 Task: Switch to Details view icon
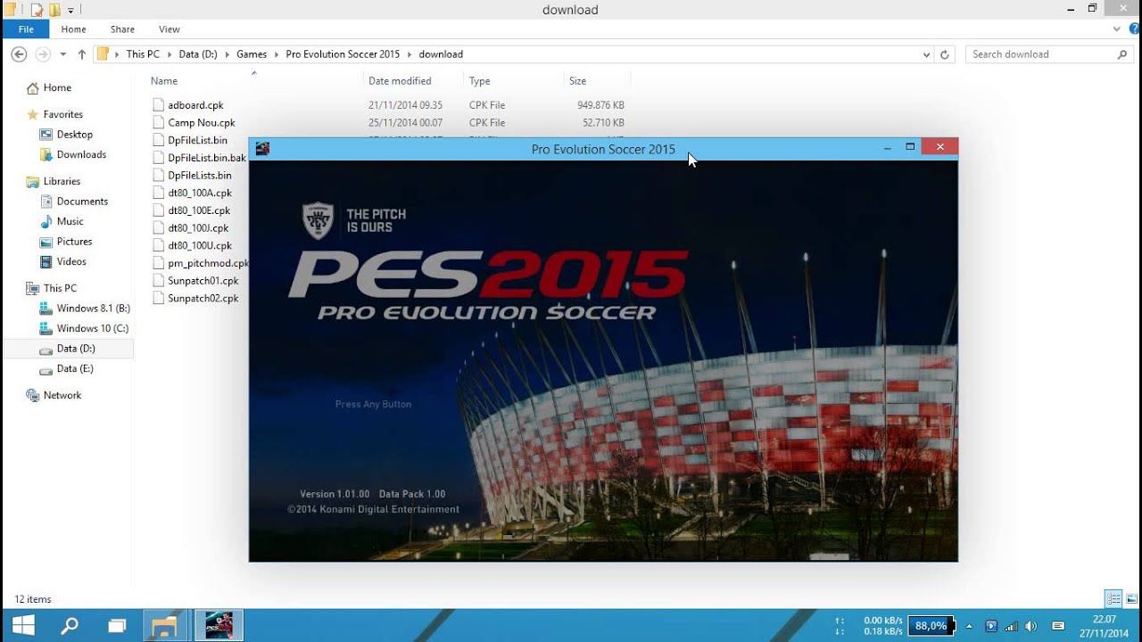pyautogui.click(x=1113, y=598)
